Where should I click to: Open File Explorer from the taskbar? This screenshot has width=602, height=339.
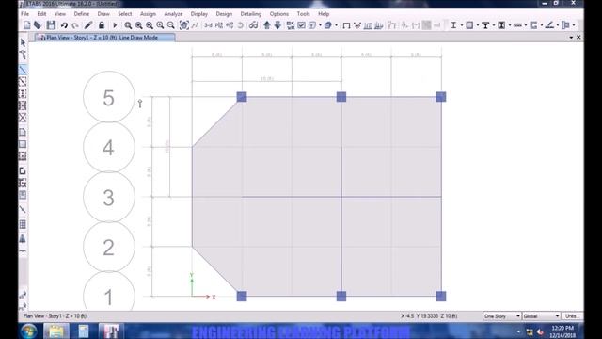pyautogui.click(x=56, y=331)
